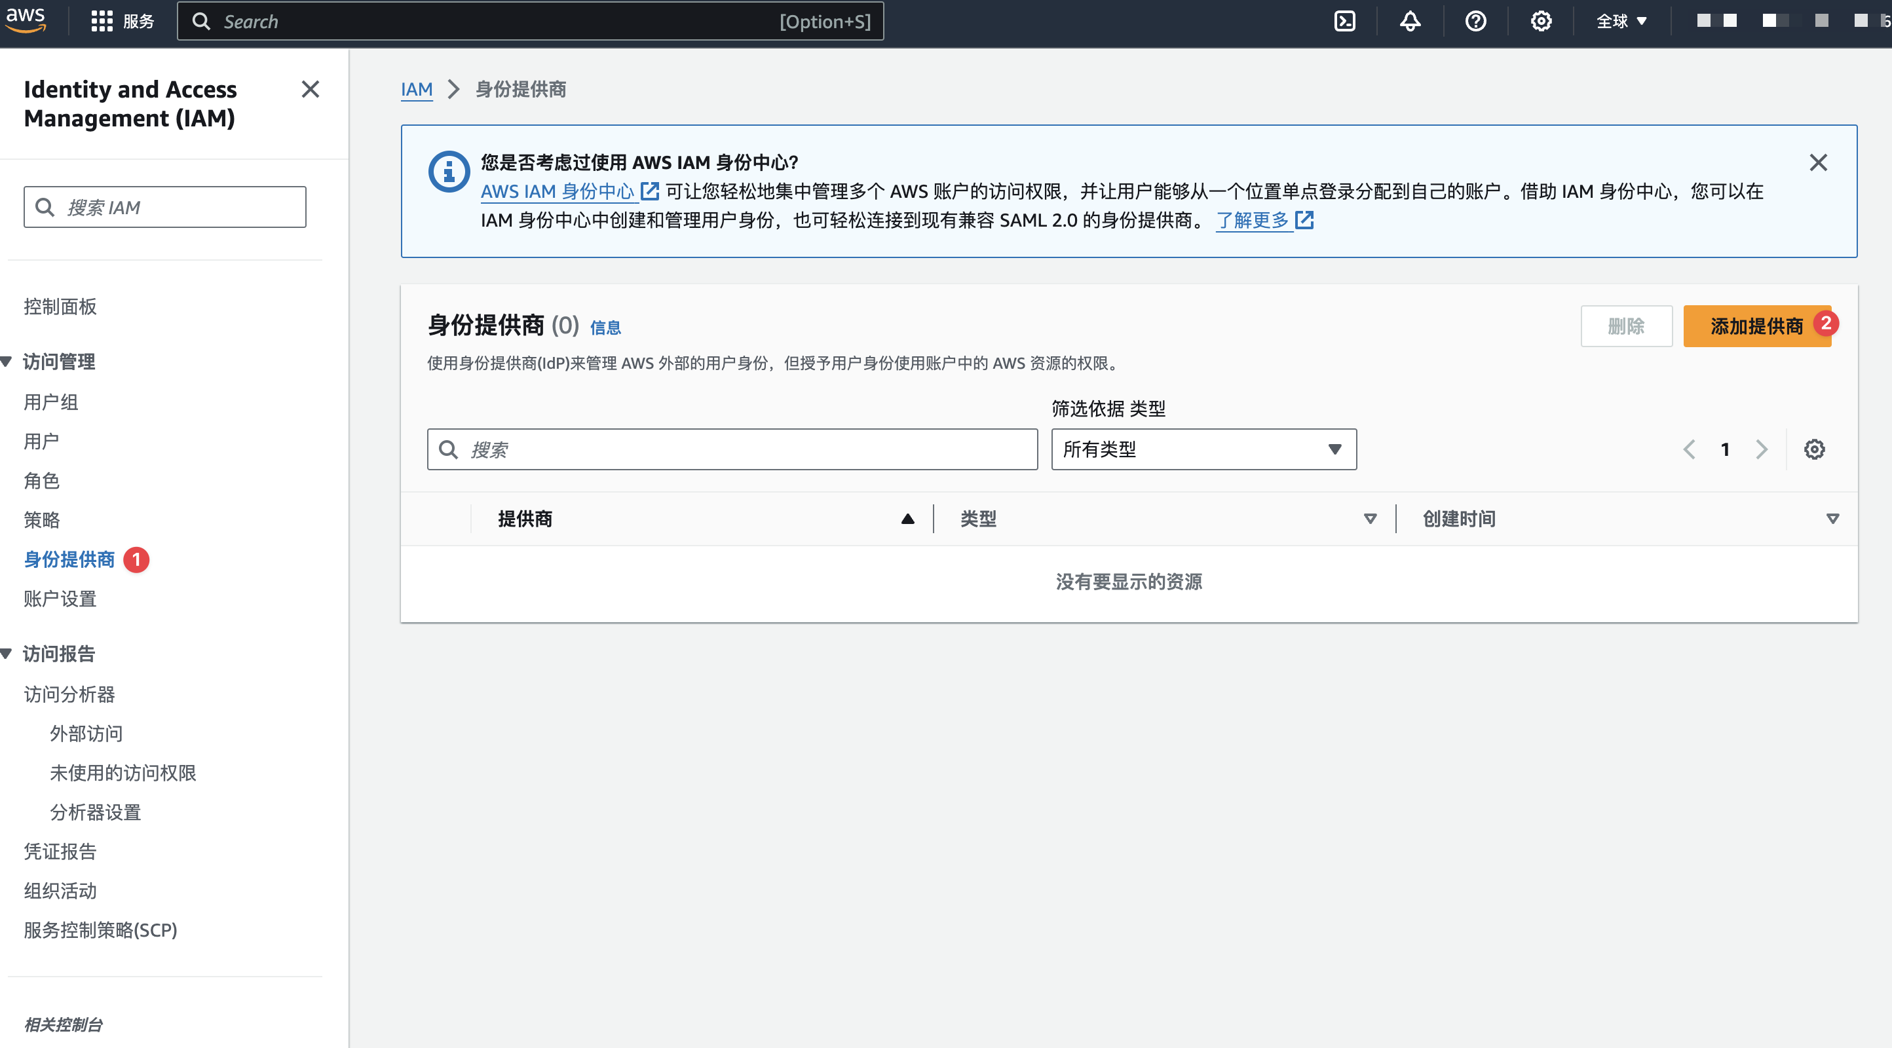The height and width of the screenshot is (1048, 1892).
Task: Click the 添加提供商 button
Action: pos(1756,326)
